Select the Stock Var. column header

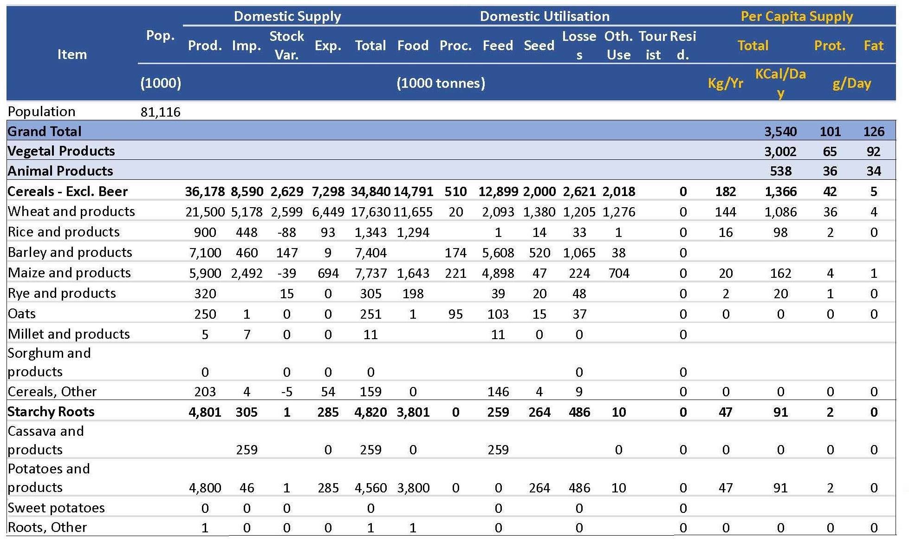click(286, 46)
